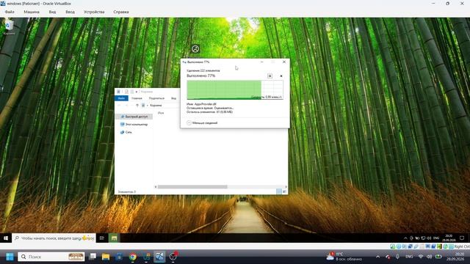
Task: Pause the deletion in progress dialog
Action: coord(270,76)
